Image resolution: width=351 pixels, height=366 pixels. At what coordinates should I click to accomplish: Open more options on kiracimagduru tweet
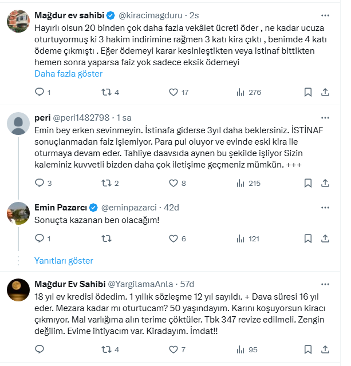coord(325,14)
